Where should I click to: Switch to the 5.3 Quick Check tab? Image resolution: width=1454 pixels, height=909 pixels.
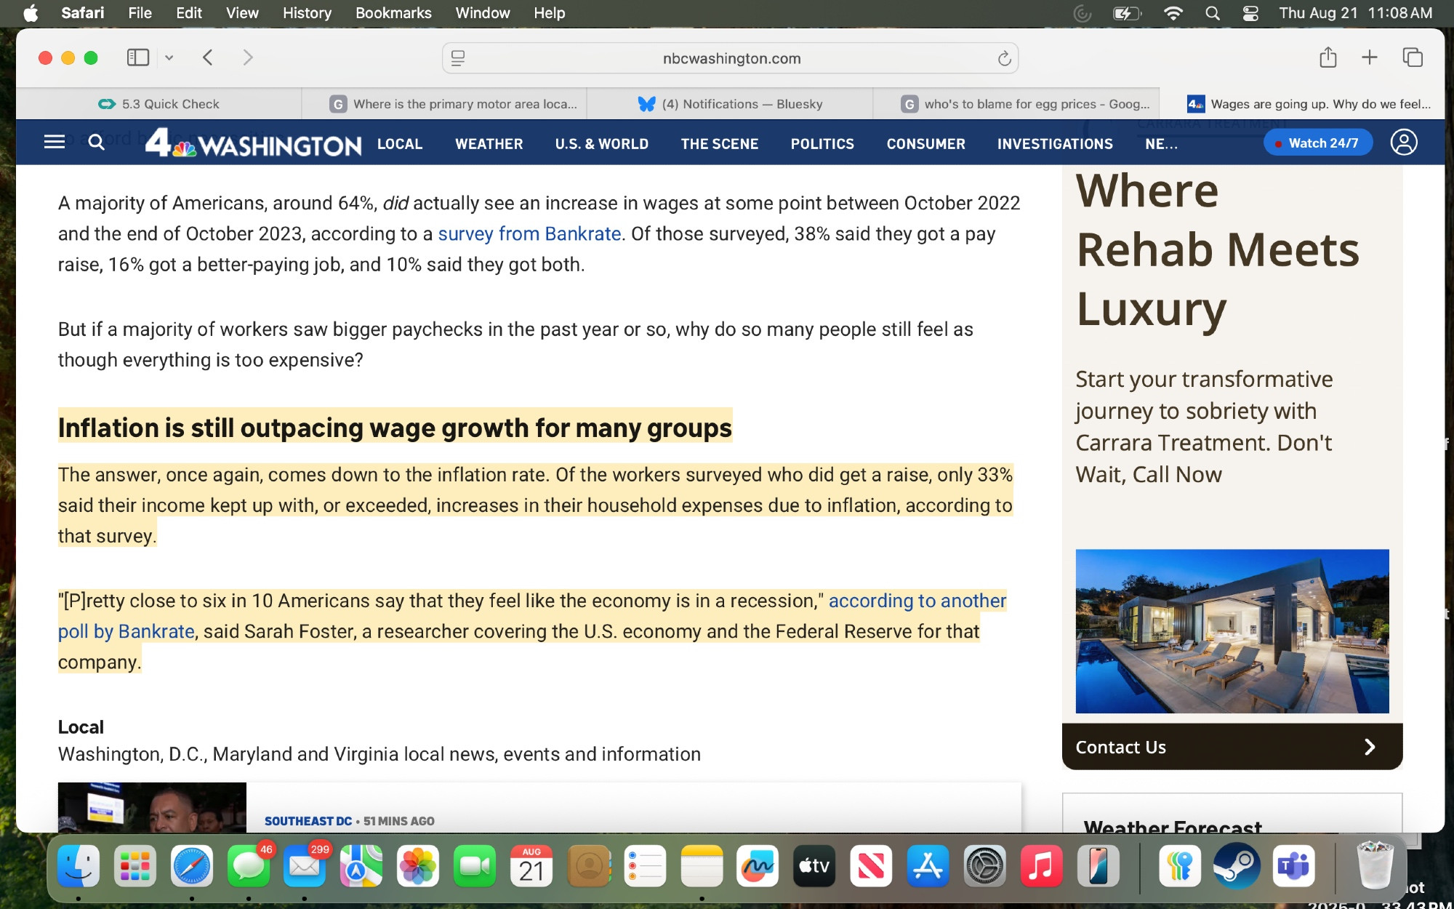coord(159,104)
